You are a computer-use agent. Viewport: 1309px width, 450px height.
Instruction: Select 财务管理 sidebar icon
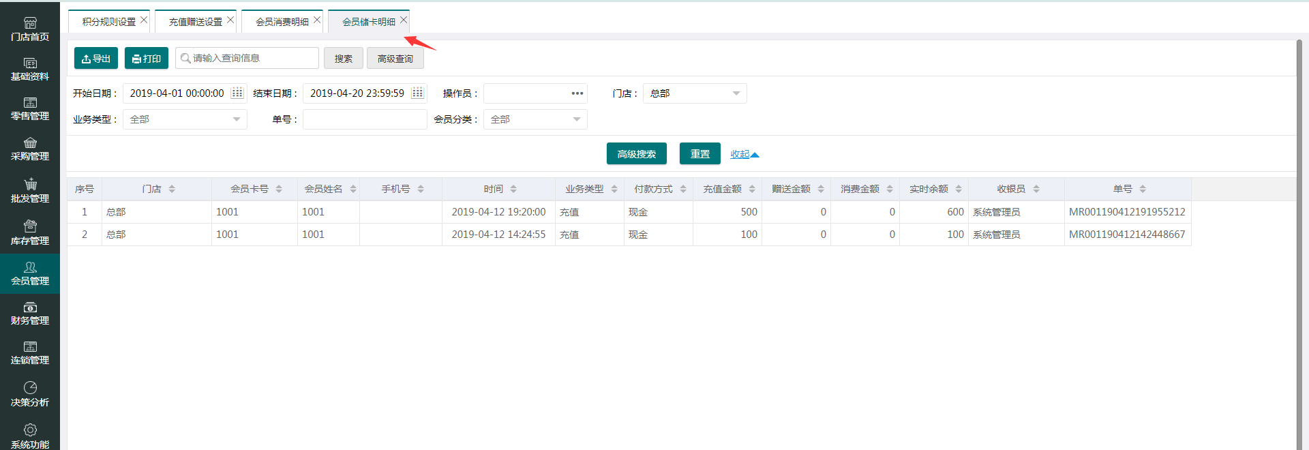30,314
